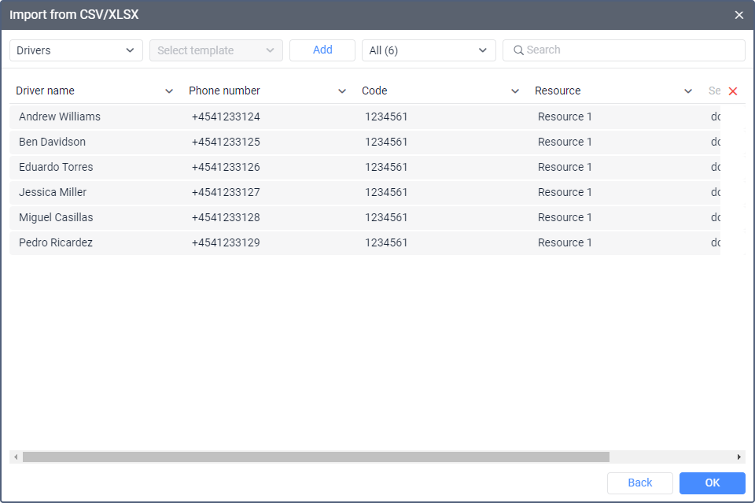Screen dimensions: 755x503
Task: Click the horizontal scrollbar thumb
Action: [x=315, y=457]
